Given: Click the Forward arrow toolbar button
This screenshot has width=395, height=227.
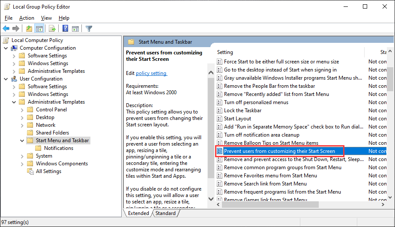Looking at the screenshot, I should tap(16, 29).
